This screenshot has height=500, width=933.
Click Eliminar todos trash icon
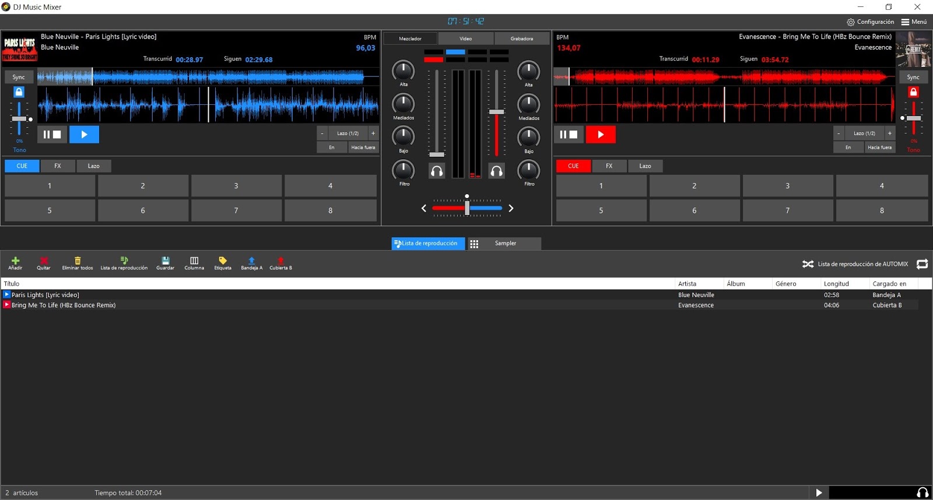(78, 263)
